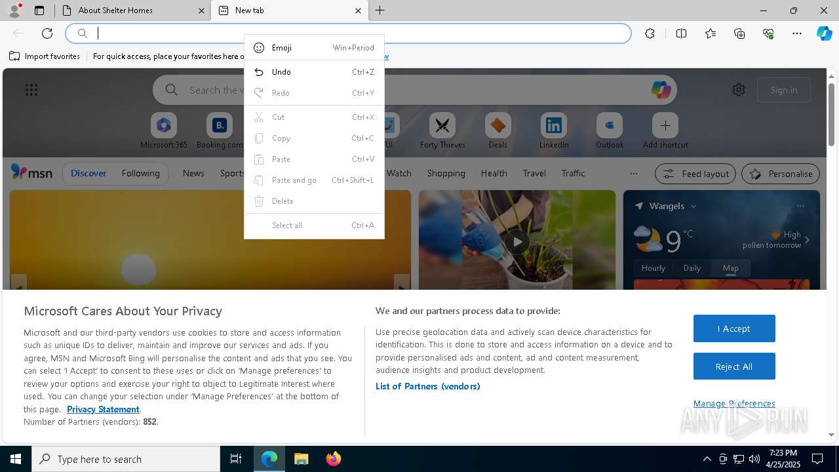This screenshot has height=472, width=839.
Task: Refresh the page with the reload icon
Action: (x=47, y=33)
